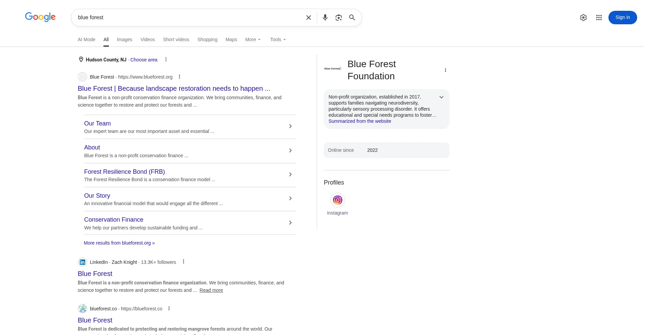Open the Our Story sitelink

[97, 196]
